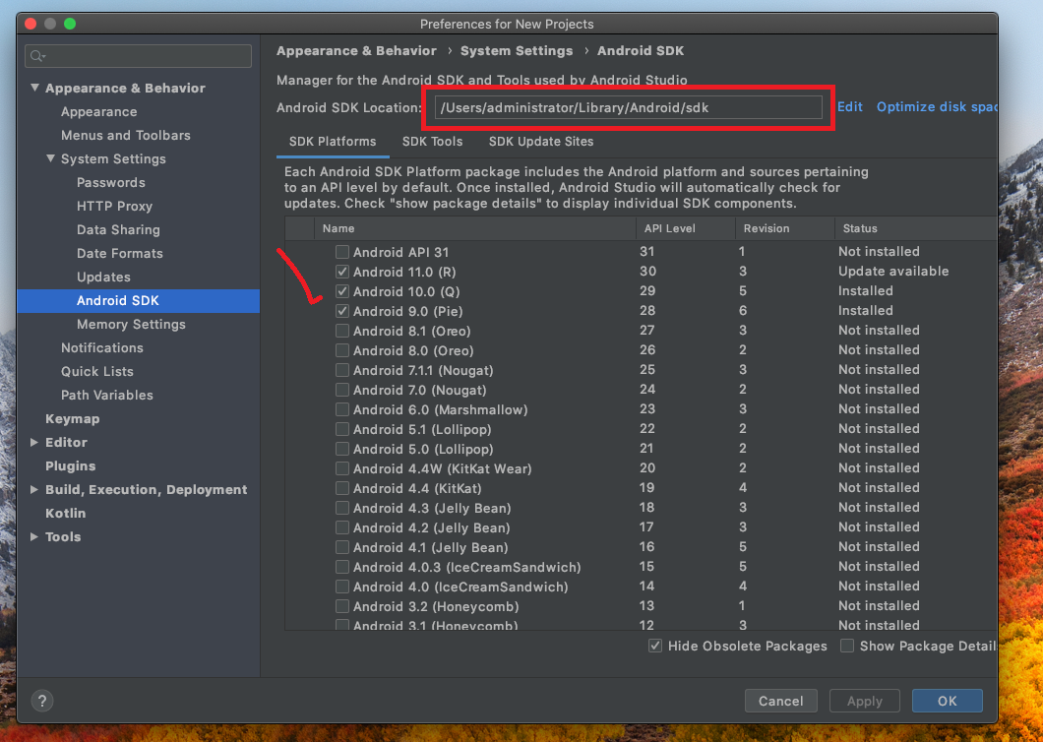Viewport: 1043px width, 742px height.
Task: Expand the Editor tree node
Action: [x=33, y=442]
